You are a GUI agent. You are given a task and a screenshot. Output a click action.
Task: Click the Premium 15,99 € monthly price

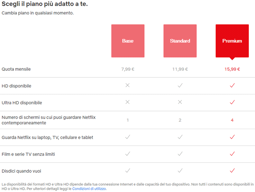[232, 69]
